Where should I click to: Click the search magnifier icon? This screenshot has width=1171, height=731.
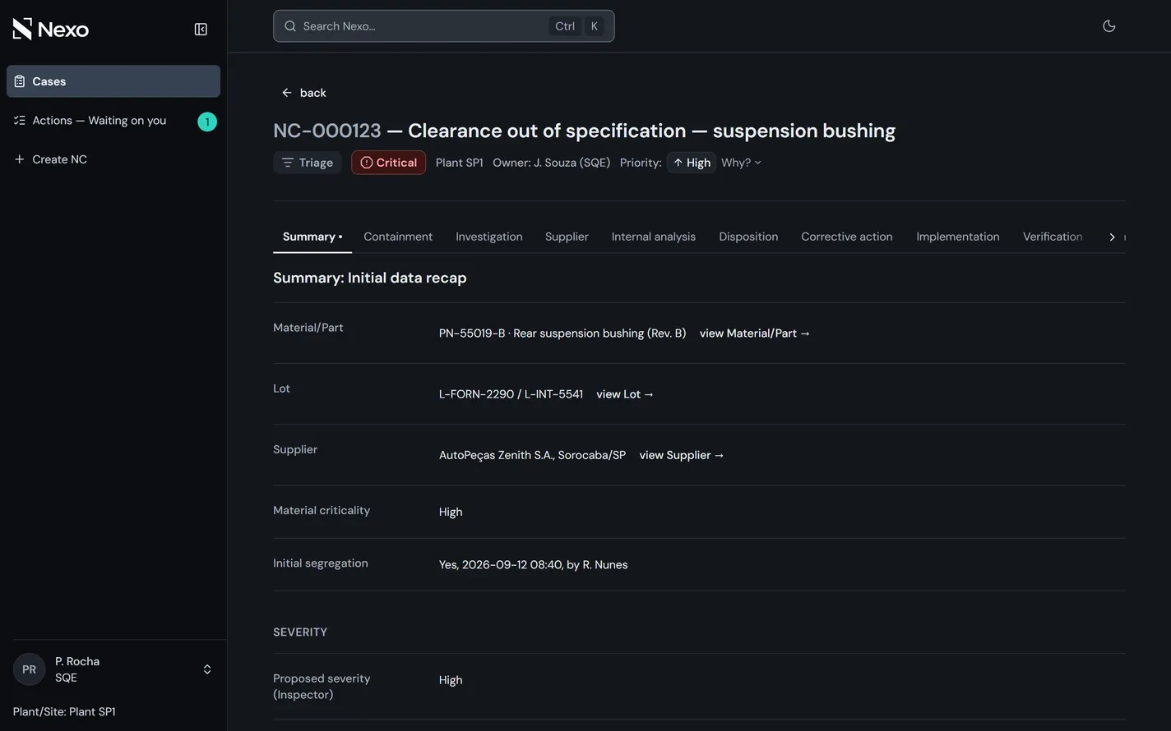[290, 26]
